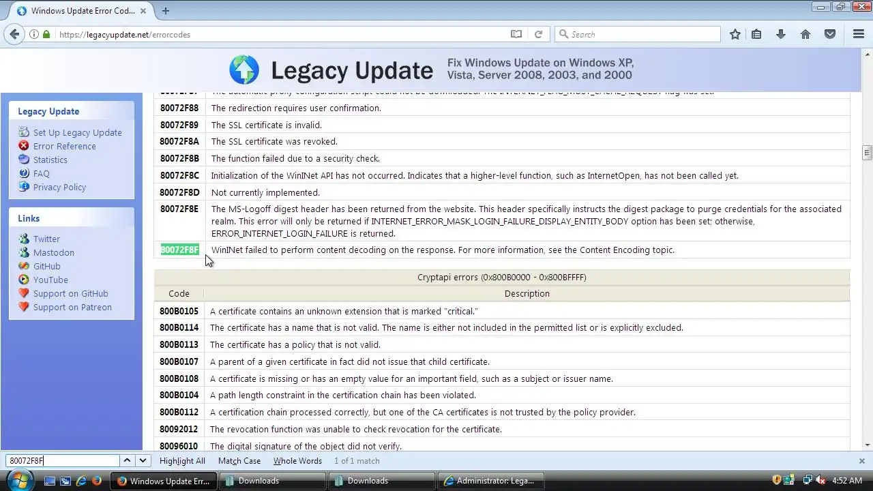
Task: Open the Firefox hamburger menu
Action: point(859,34)
